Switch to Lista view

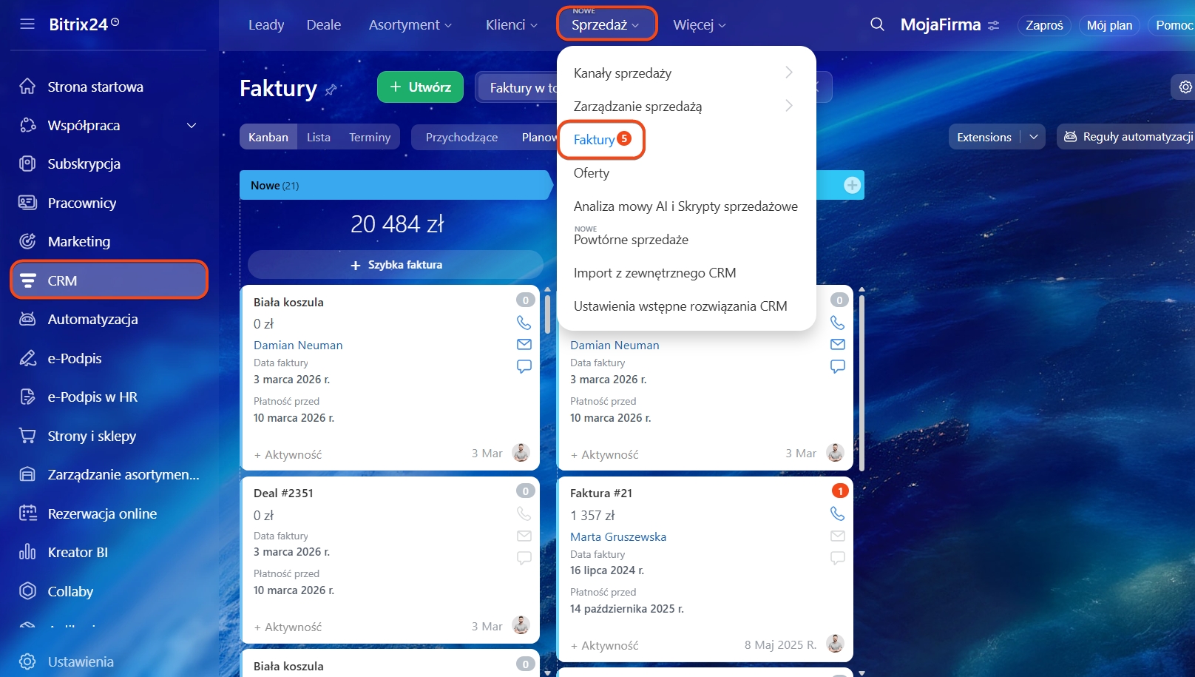click(x=319, y=137)
